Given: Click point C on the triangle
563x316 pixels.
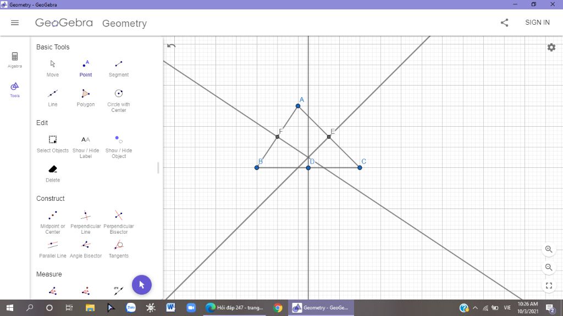Looking at the screenshot, I should (360, 168).
